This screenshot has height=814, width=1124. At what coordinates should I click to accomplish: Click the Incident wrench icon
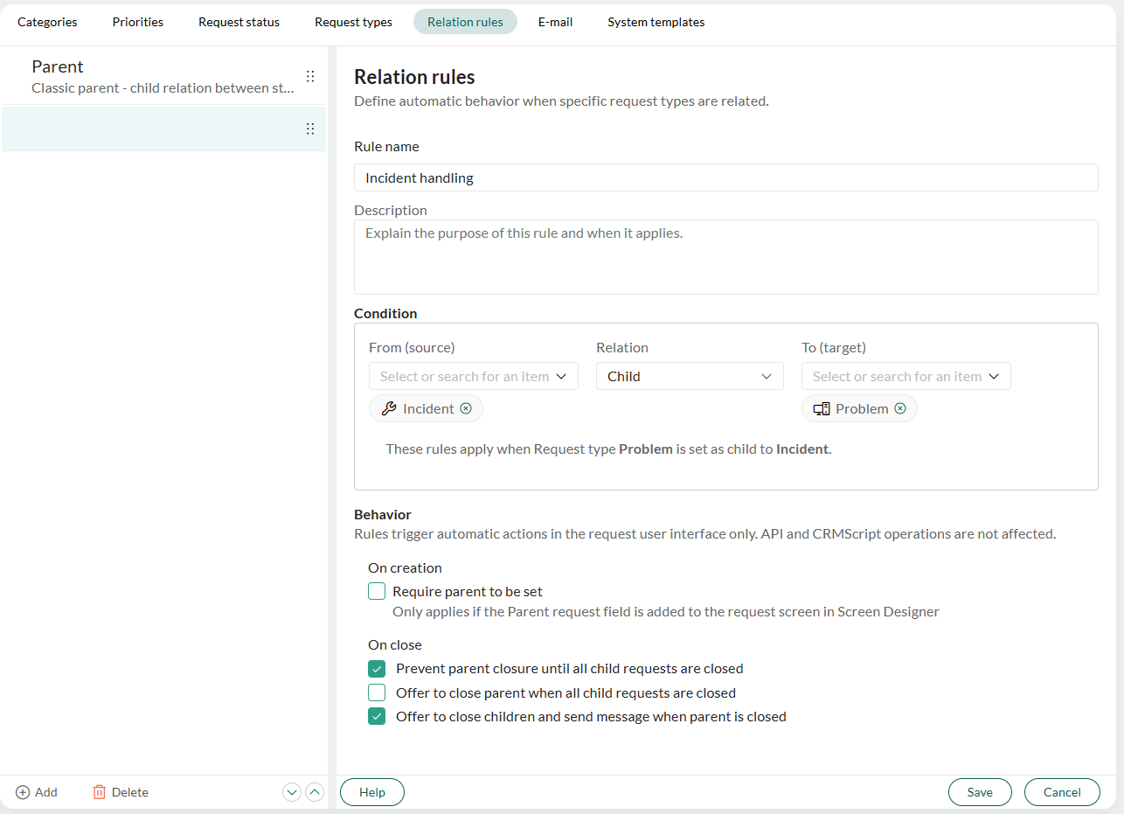[389, 408]
